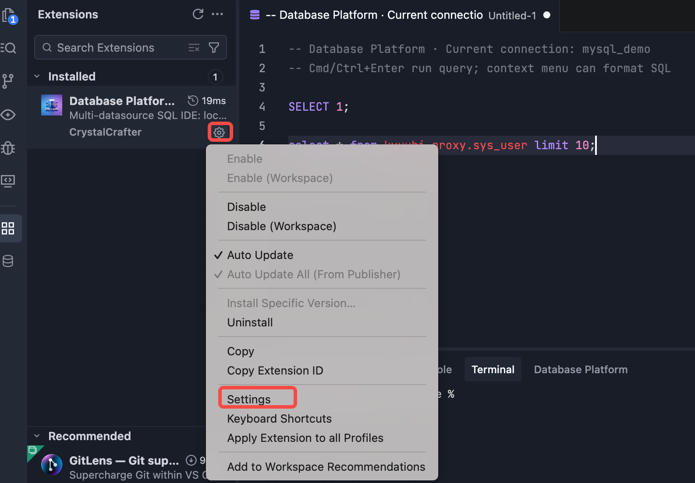
Task: Click the Cmd/Ctrl+Enter comment line
Action: (x=479, y=68)
